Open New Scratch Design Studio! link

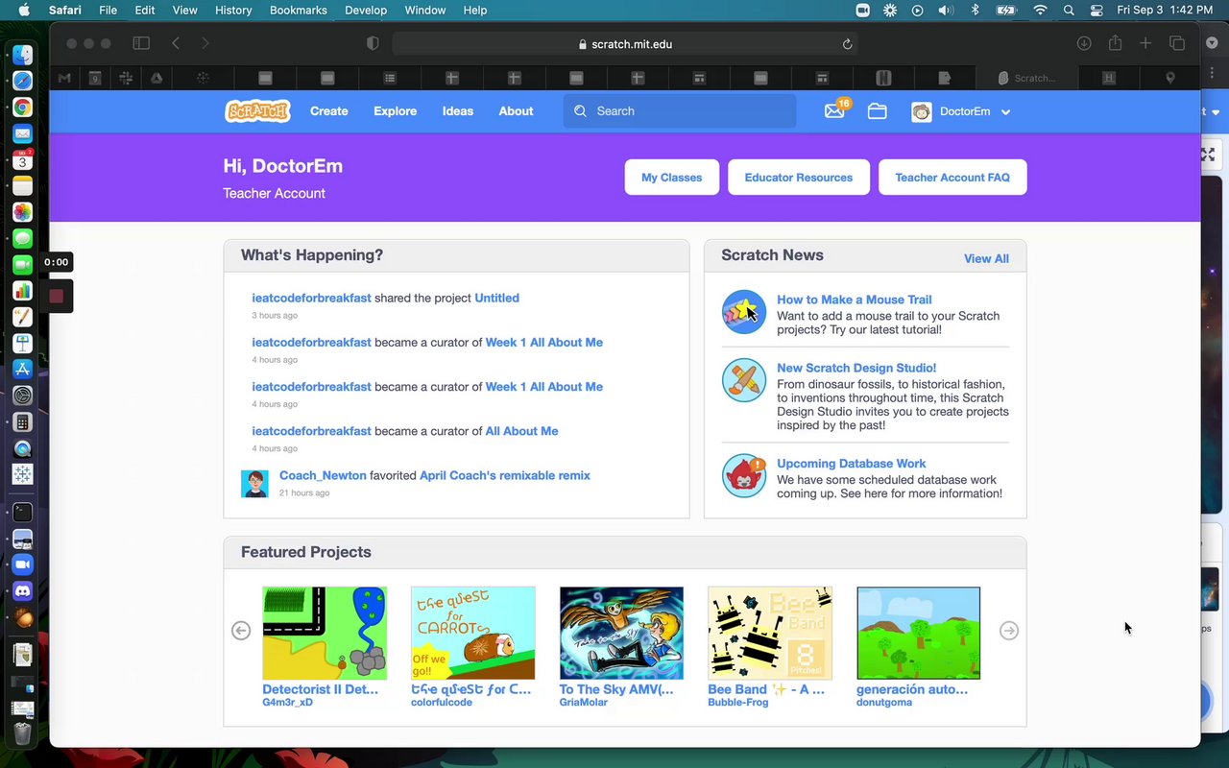coord(856,368)
